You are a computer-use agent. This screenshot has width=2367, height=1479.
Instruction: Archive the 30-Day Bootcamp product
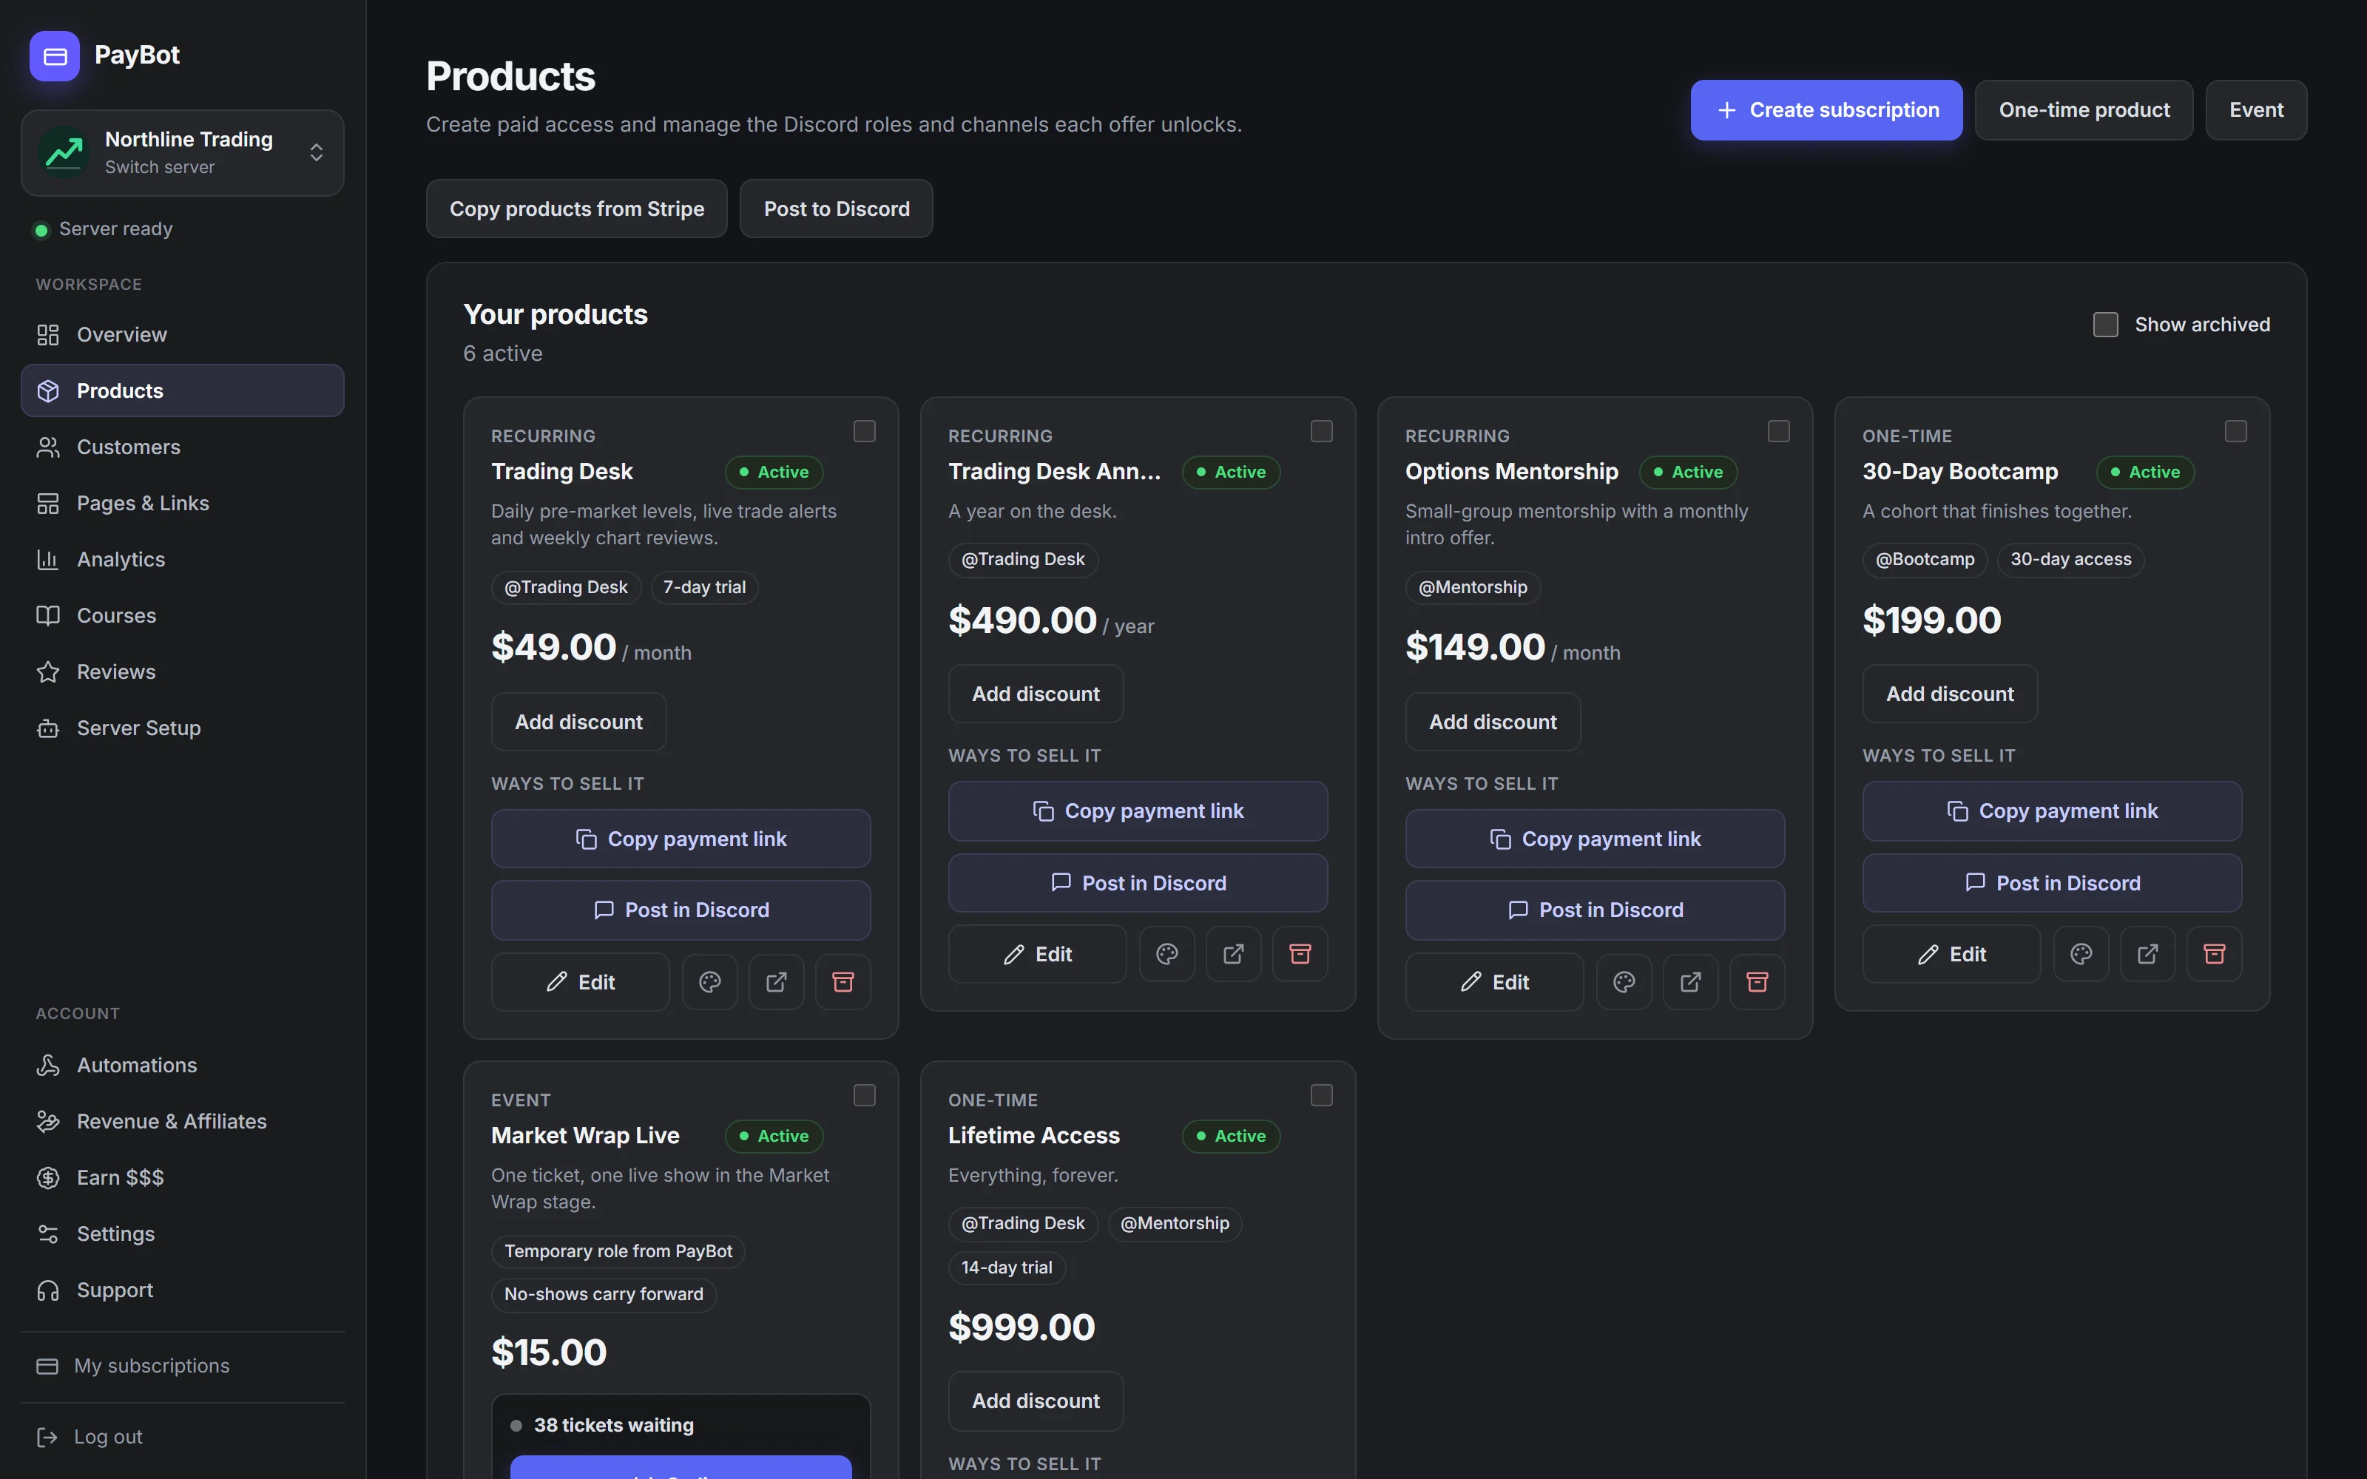click(2215, 954)
